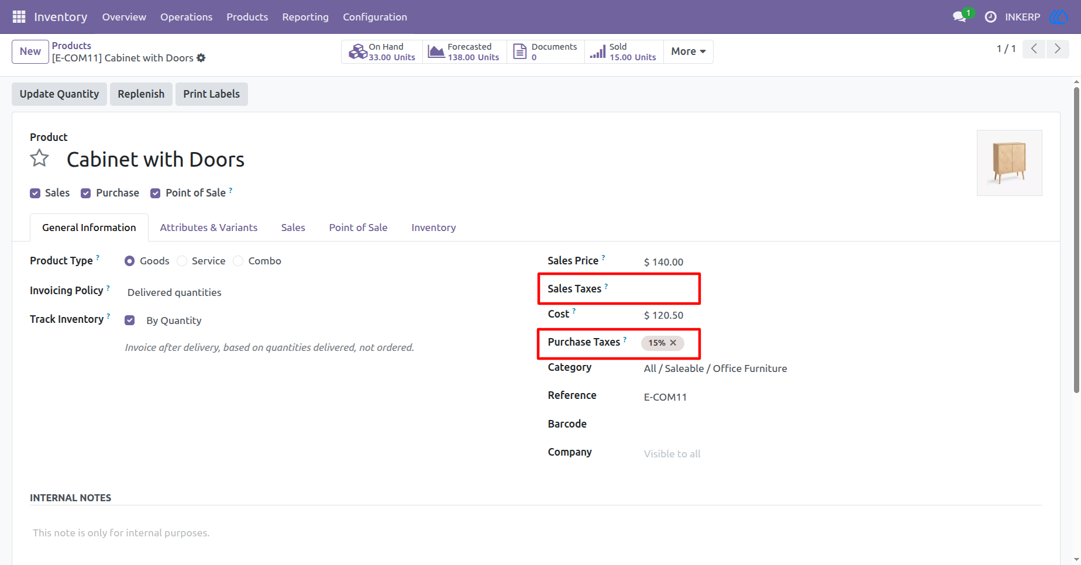Viewport: 1081px width, 565px height.
Task: Click the cabinet product image thumbnail
Action: [1010, 163]
